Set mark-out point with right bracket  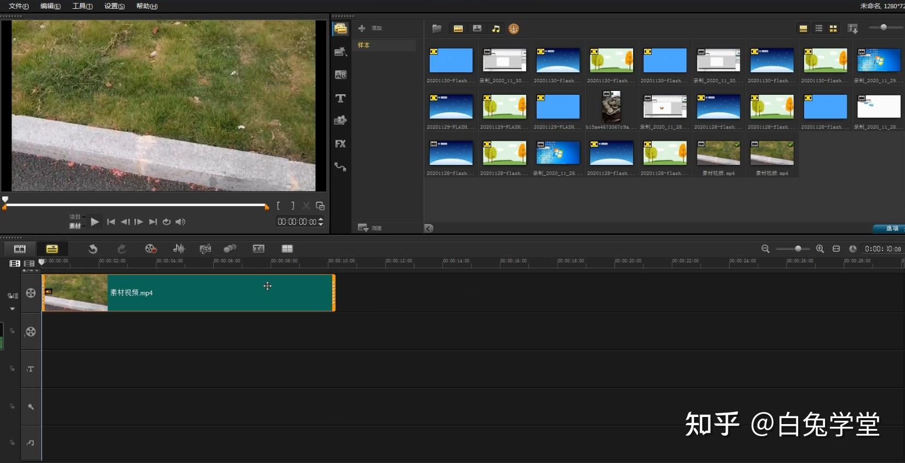coord(293,205)
